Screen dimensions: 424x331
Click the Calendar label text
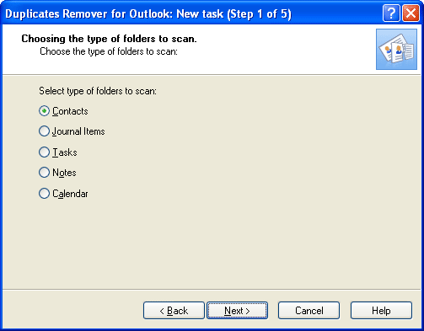[70, 194]
